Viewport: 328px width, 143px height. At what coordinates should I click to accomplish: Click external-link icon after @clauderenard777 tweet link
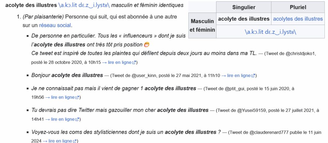tap(75, 141)
